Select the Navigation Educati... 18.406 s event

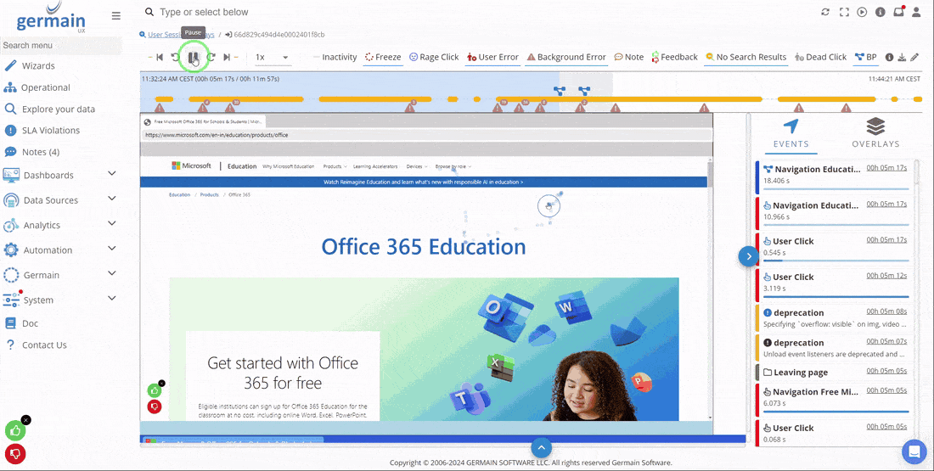point(834,176)
